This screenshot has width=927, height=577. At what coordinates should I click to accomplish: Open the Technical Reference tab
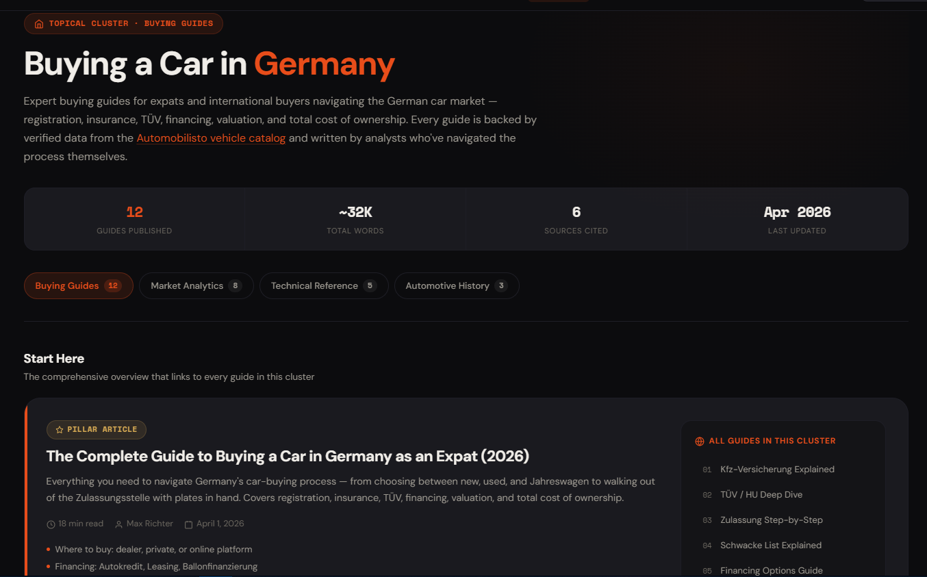[324, 286]
